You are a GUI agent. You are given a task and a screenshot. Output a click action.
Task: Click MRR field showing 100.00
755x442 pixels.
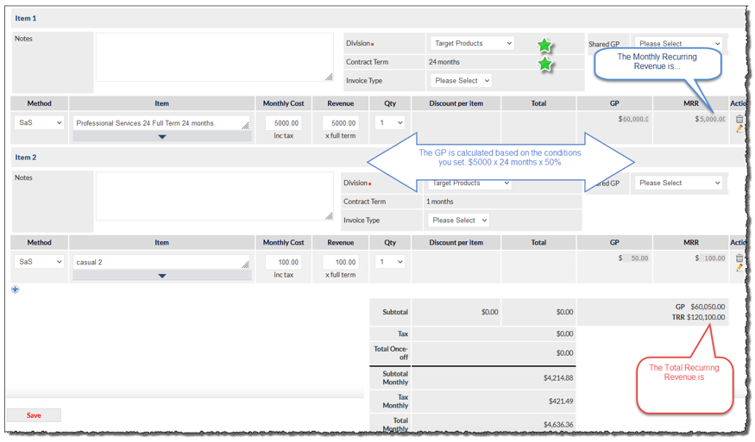713,258
